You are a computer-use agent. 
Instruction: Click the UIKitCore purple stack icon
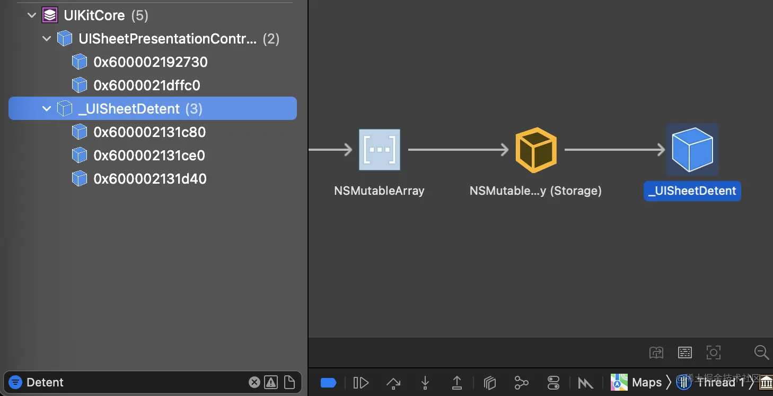click(x=50, y=15)
